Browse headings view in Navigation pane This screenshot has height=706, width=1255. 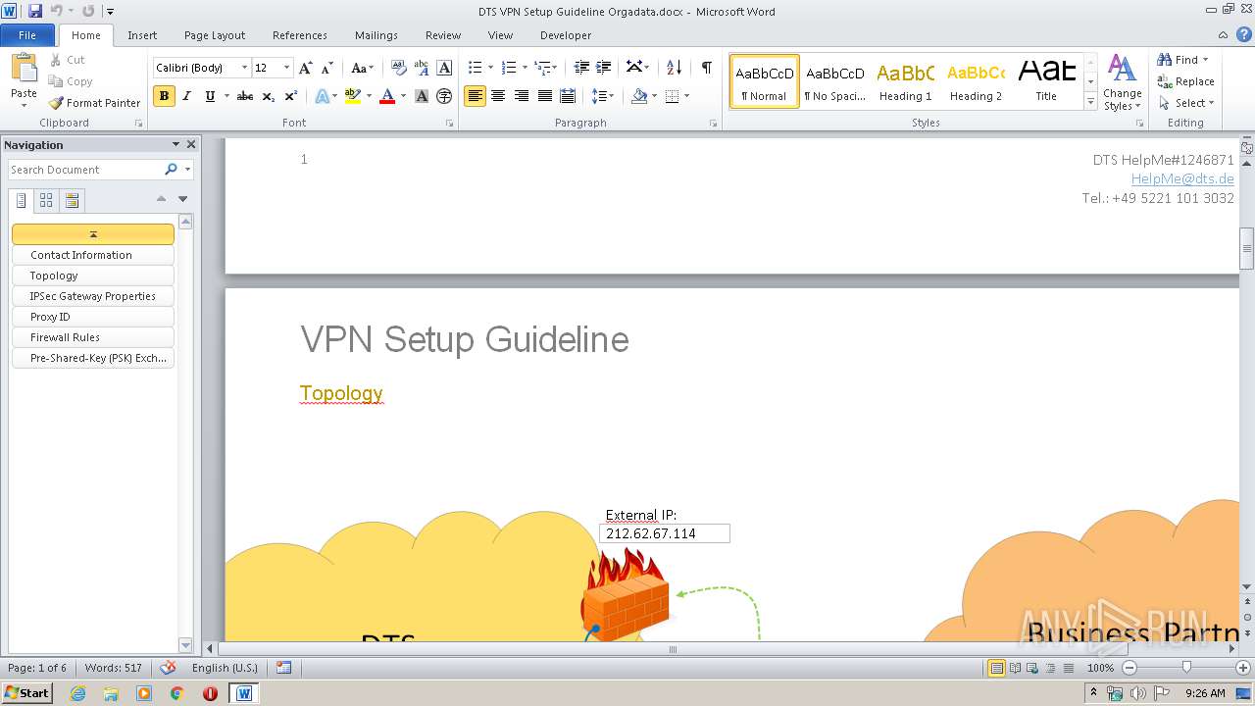(22, 201)
